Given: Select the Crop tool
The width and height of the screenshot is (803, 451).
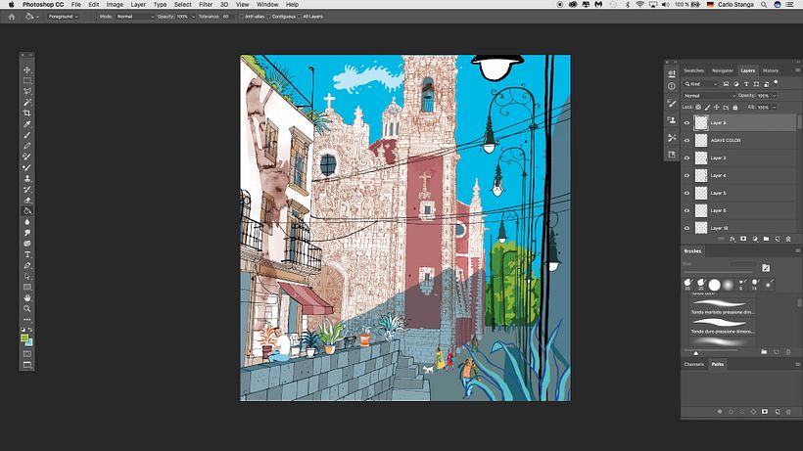Looking at the screenshot, I should pyautogui.click(x=27, y=113).
